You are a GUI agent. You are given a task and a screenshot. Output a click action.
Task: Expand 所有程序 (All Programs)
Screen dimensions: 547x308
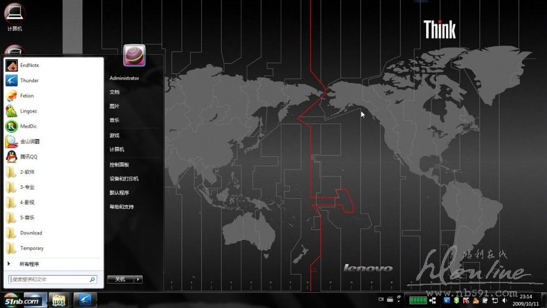(x=53, y=264)
